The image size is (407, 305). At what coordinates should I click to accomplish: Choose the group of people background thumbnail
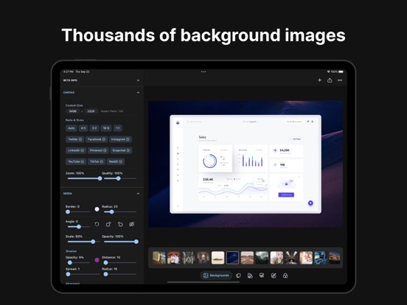174,258
